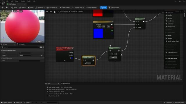The image size is (186, 104).
Task: Toggle the Stats button
Action: click(103, 8)
